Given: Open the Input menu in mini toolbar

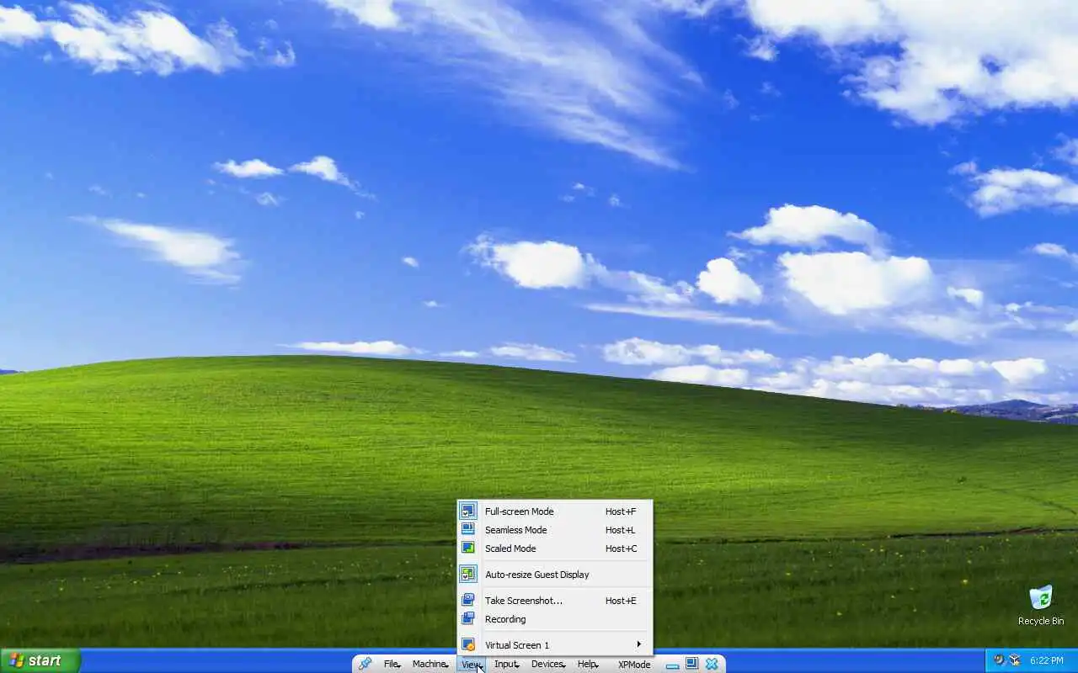Looking at the screenshot, I should [x=506, y=664].
